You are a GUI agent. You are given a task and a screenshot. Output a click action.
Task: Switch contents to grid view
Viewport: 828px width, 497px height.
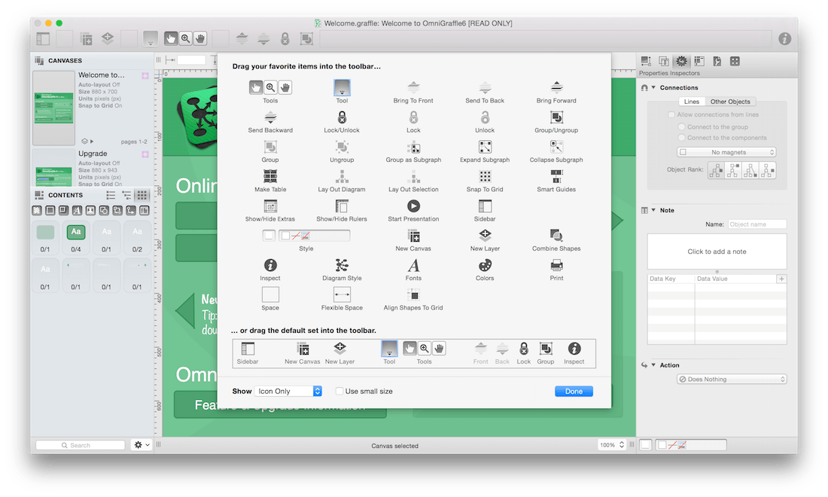pos(142,196)
